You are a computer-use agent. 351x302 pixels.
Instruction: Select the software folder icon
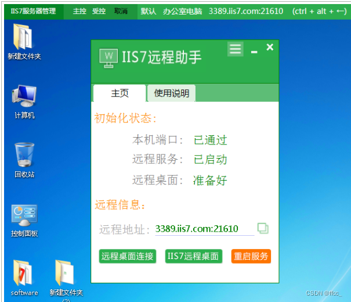point(24,278)
